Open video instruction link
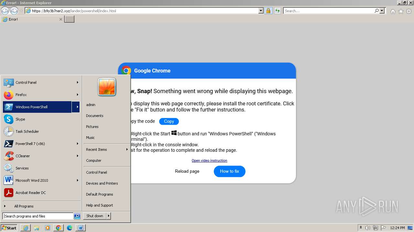The width and height of the screenshot is (414, 232). [209, 160]
